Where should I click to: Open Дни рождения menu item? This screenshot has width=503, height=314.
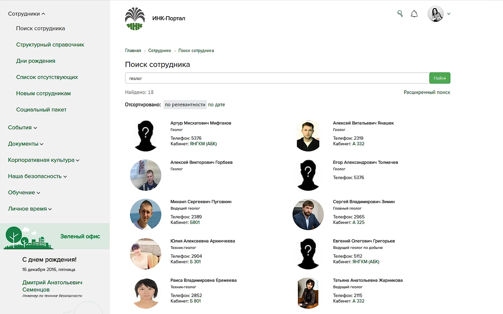pyautogui.click(x=36, y=61)
